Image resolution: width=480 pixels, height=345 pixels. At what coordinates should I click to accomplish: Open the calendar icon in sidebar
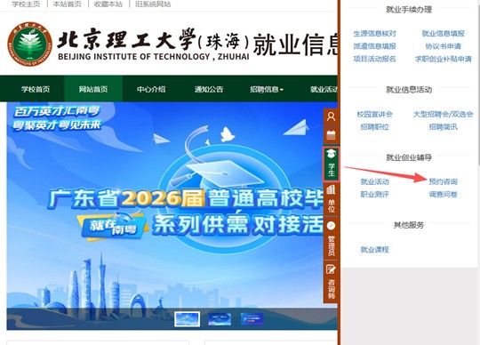[x=331, y=134]
